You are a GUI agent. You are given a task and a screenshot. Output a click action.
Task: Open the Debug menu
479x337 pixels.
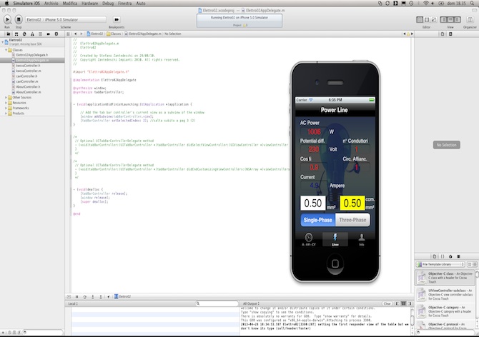[x=108, y=4]
